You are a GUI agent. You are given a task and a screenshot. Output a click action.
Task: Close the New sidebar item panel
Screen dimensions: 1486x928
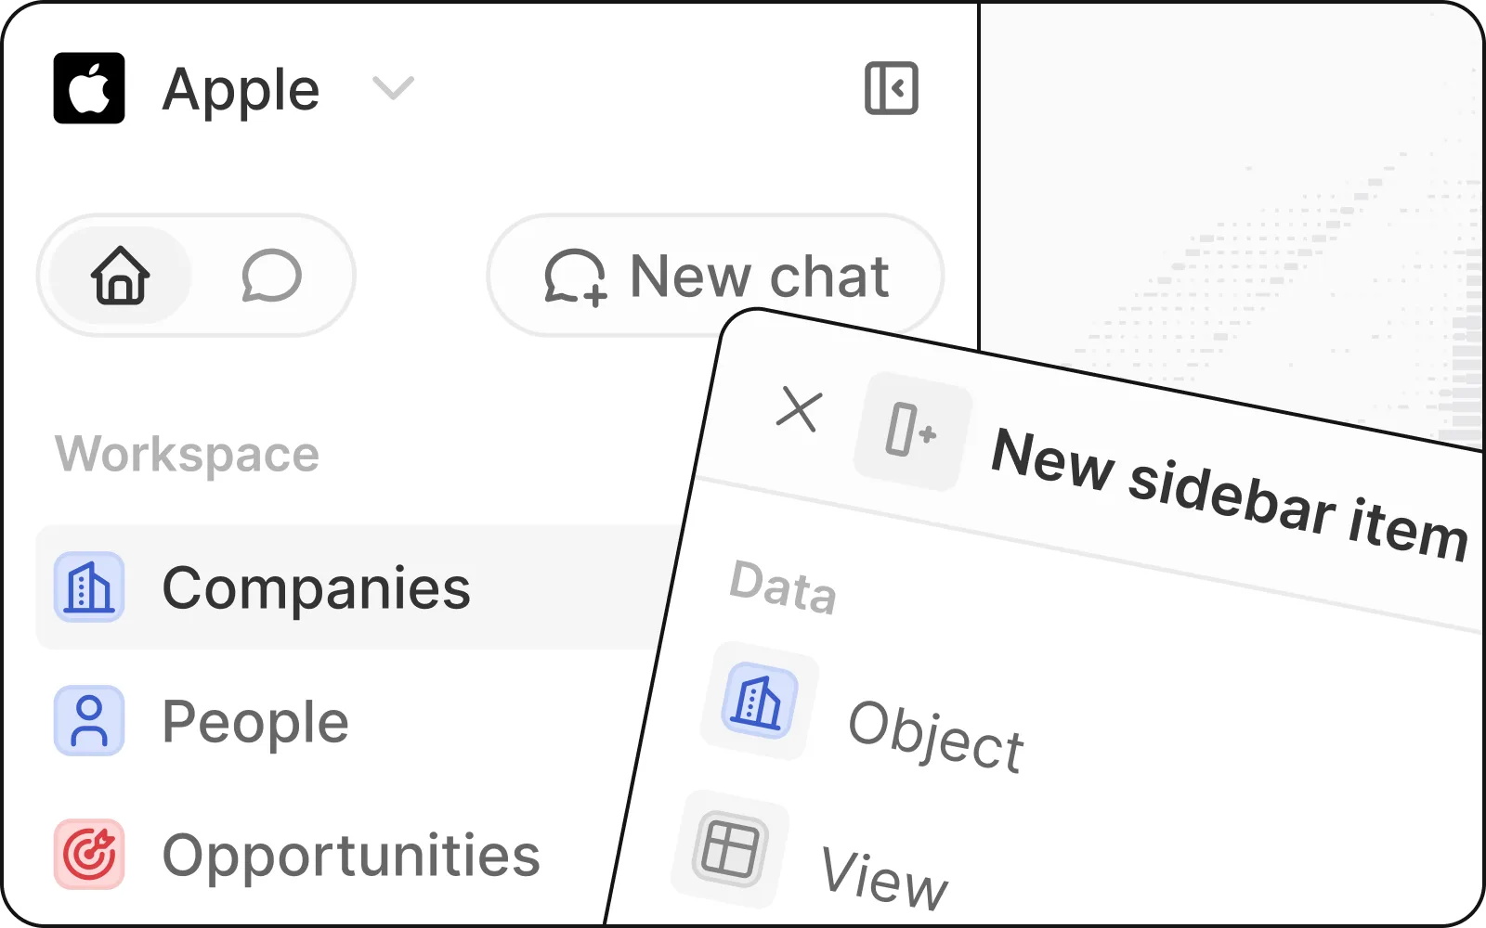pyautogui.click(x=799, y=409)
